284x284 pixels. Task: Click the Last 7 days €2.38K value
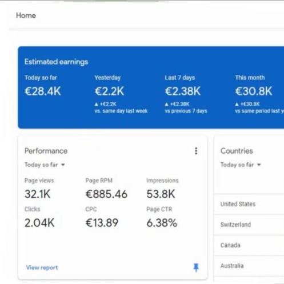183,91
